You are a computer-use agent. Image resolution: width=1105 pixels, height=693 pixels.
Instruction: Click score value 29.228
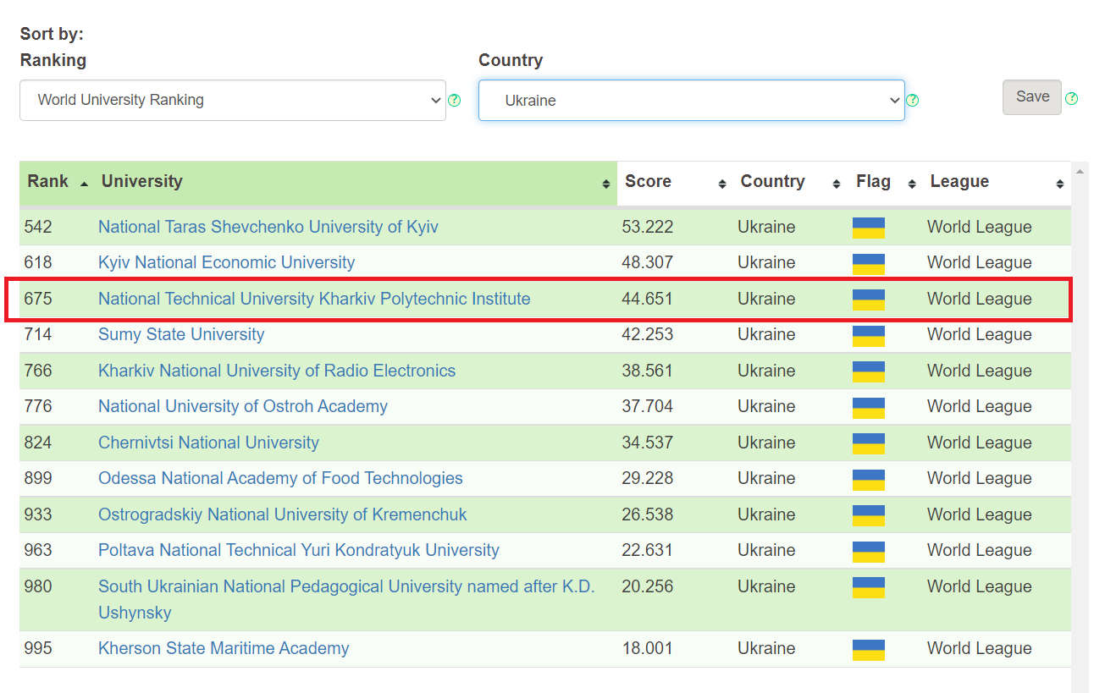coord(647,478)
